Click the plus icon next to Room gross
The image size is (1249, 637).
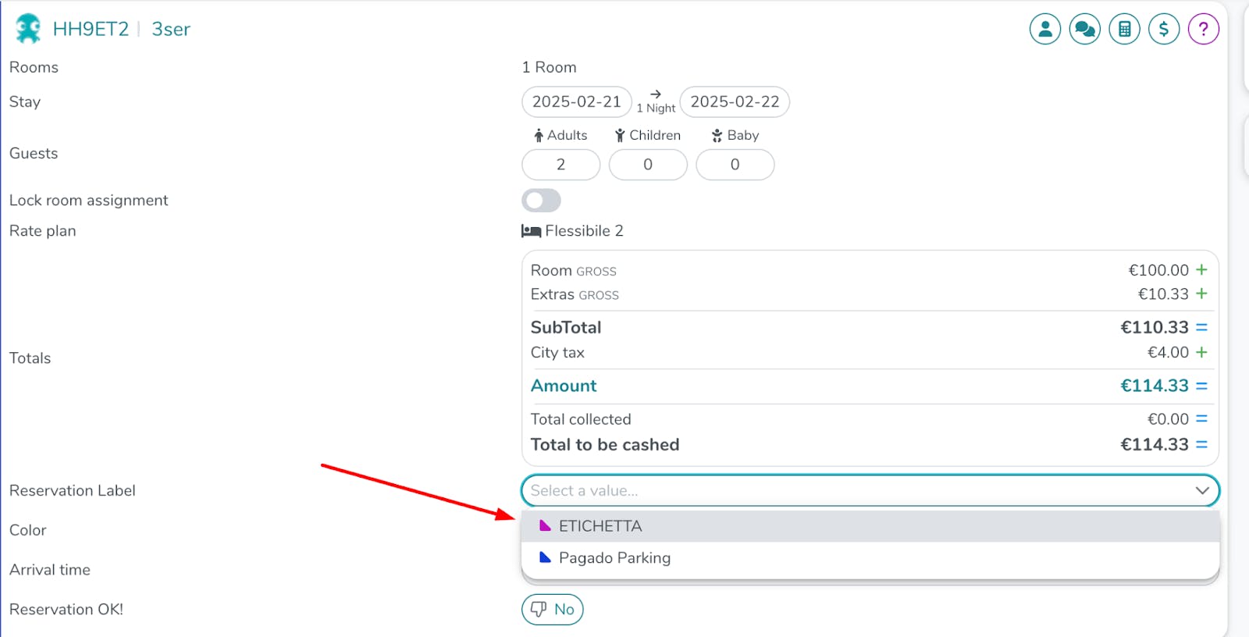tap(1201, 270)
